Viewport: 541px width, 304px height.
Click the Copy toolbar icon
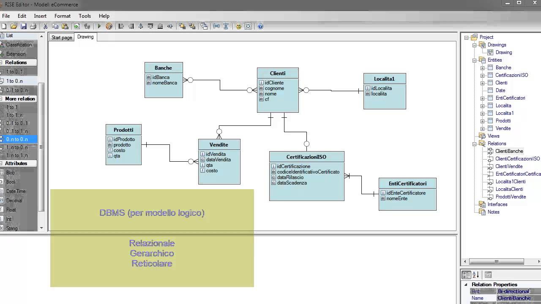(x=55, y=26)
